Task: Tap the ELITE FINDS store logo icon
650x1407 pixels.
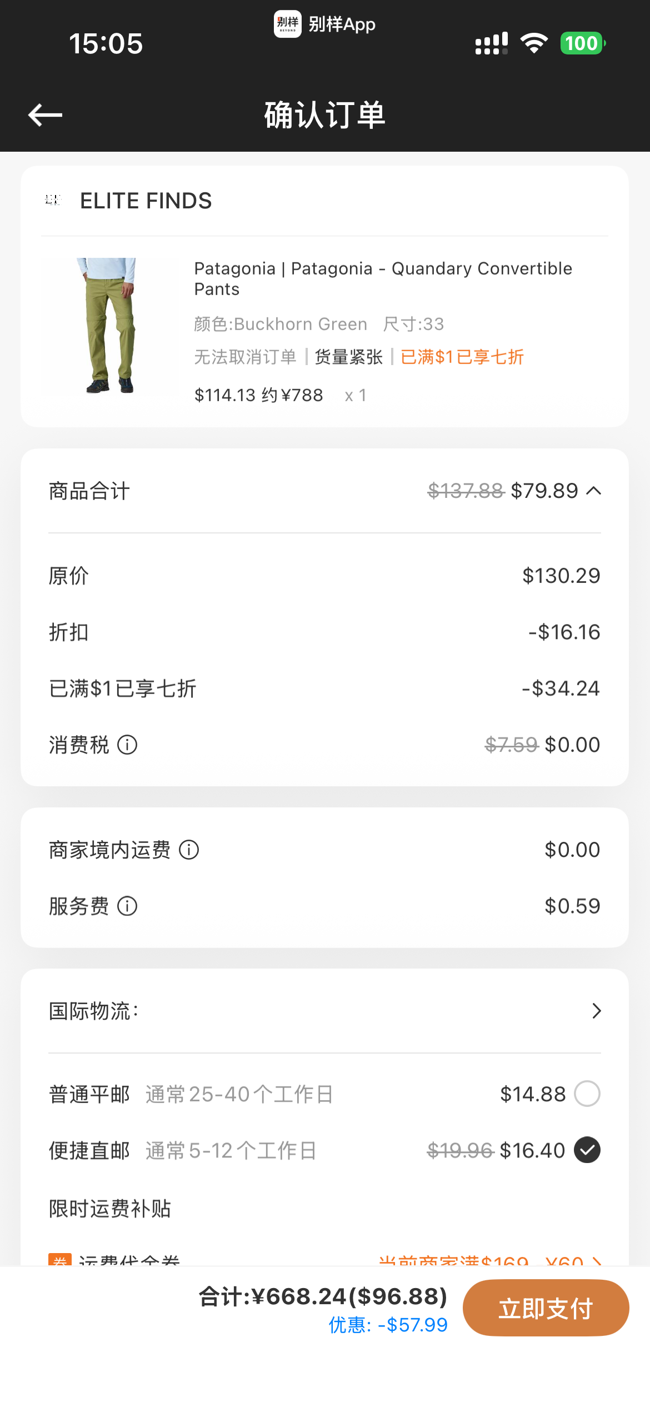Action: 52,200
